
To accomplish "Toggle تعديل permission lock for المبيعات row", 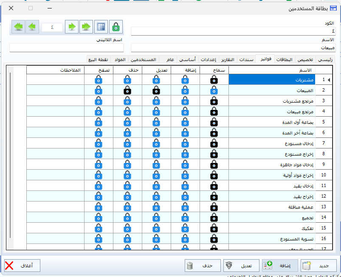I will tap(156, 90).
